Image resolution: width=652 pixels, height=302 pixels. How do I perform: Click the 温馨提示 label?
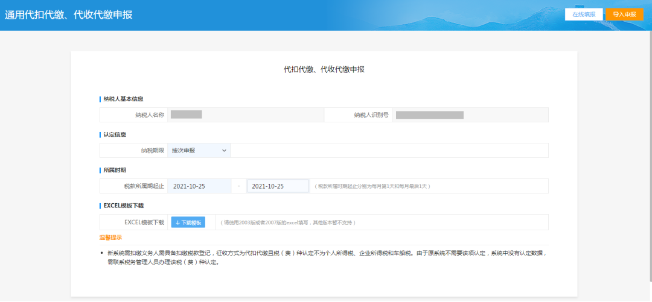110,238
